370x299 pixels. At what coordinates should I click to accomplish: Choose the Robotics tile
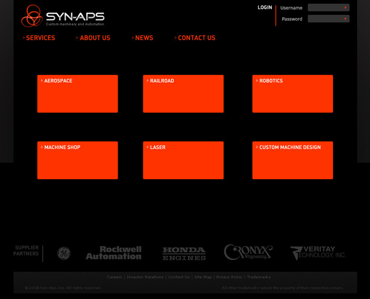[292, 94]
